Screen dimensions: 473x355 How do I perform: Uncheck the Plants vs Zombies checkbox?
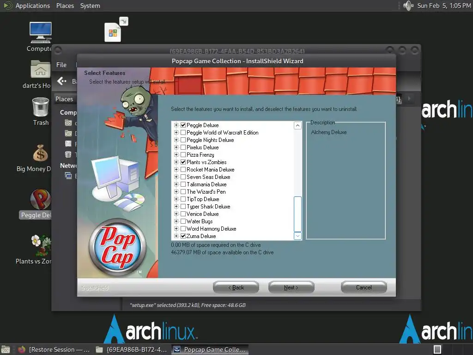183,162
